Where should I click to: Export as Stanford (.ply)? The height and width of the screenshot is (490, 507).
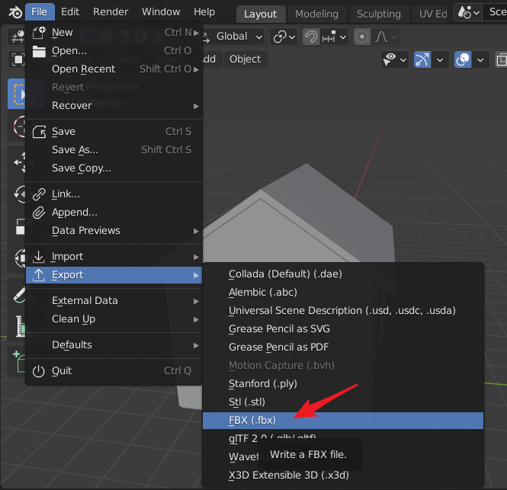click(x=343, y=384)
